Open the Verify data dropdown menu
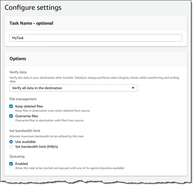The image size is (194, 186). coord(73,88)
